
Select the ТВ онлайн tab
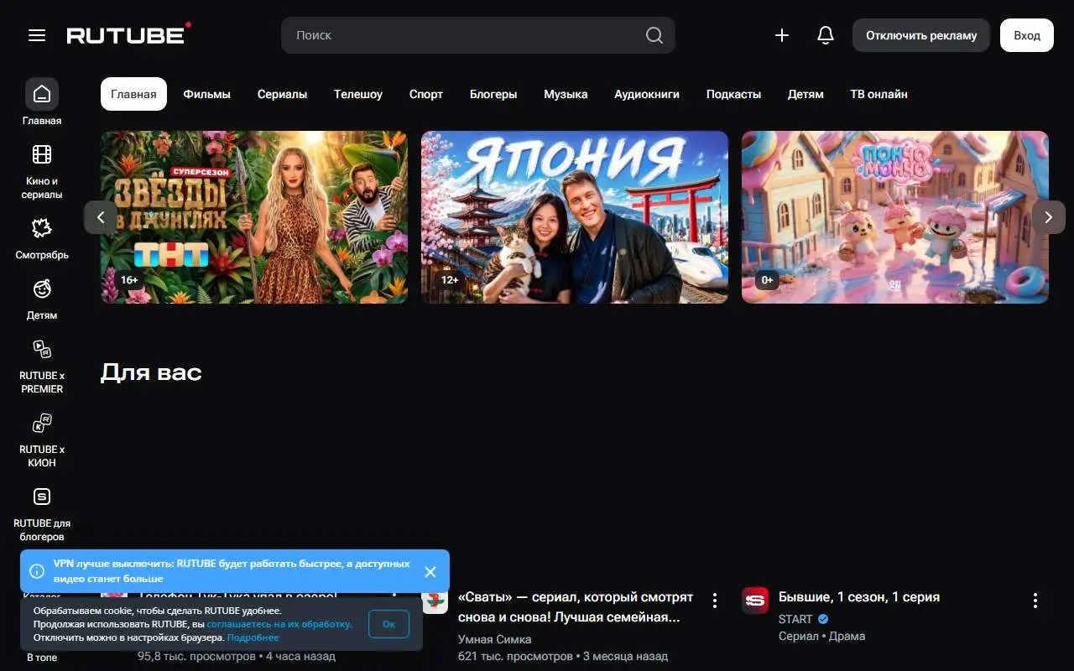pos(878,94)
